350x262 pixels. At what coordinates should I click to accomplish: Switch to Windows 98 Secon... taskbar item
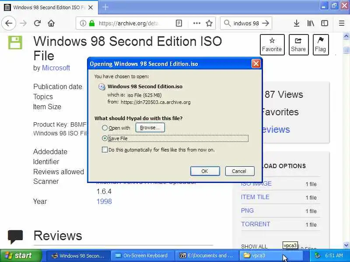point(78,255)
